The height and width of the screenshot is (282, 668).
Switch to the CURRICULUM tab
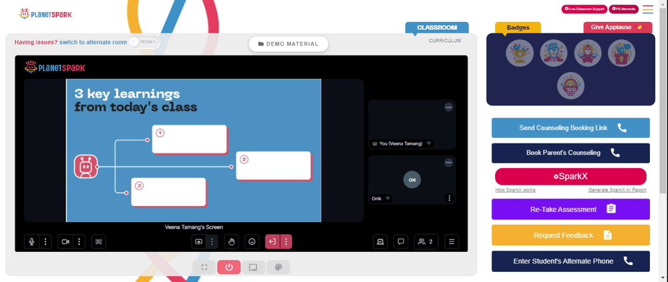[x=445, y=41]
